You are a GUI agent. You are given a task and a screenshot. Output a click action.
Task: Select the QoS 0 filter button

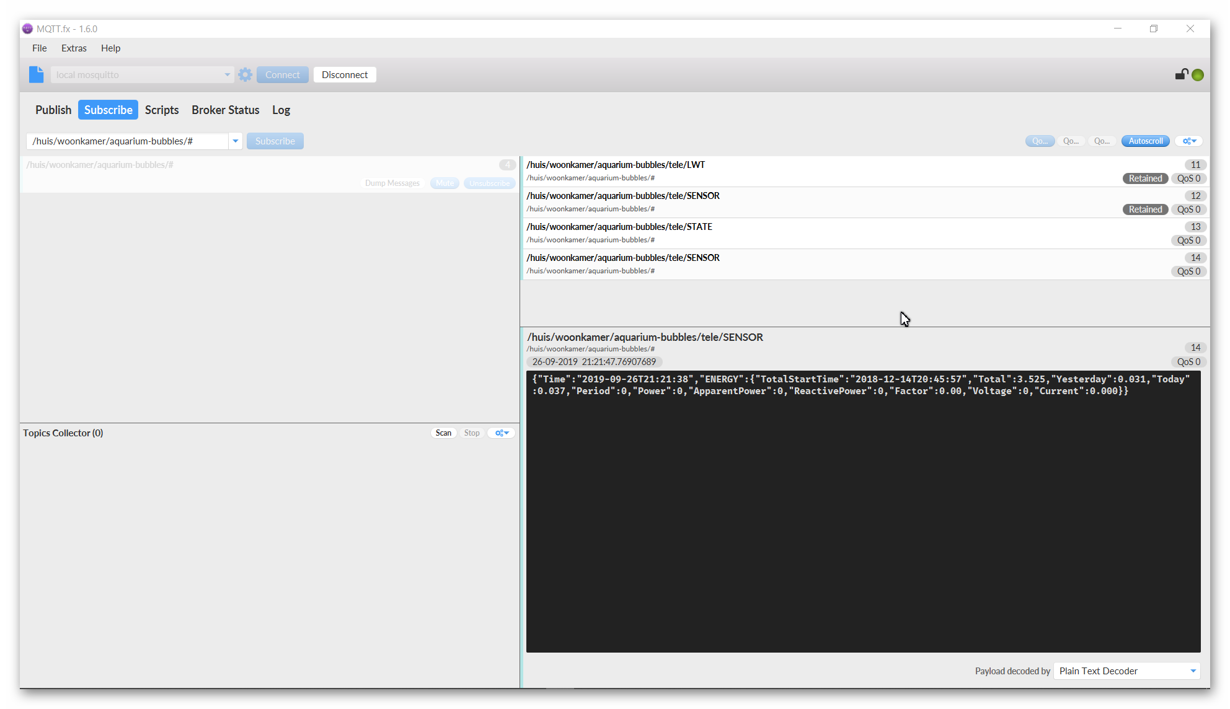click(x=1040, y=141)
